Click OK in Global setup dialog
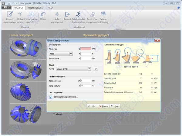 (92, 106)
